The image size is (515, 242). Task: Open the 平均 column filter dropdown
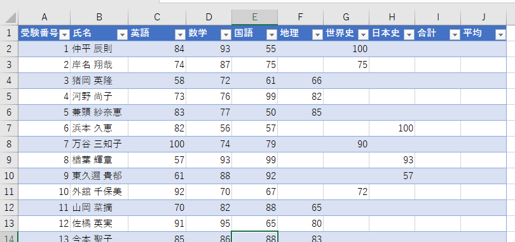point(500,34)
